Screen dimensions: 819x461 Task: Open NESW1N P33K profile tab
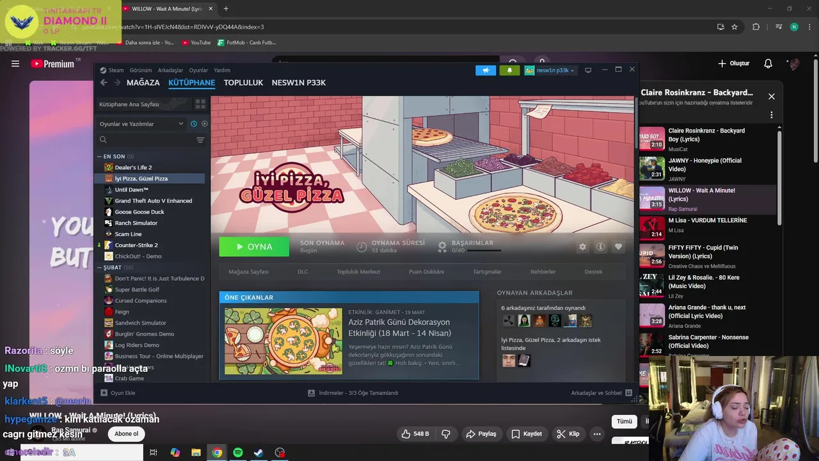tap(299, 83)
